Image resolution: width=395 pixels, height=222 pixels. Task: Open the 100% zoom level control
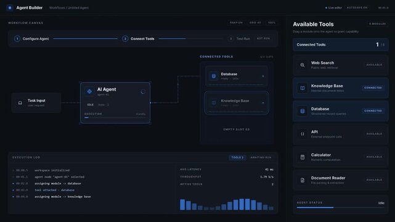point(272,23)
